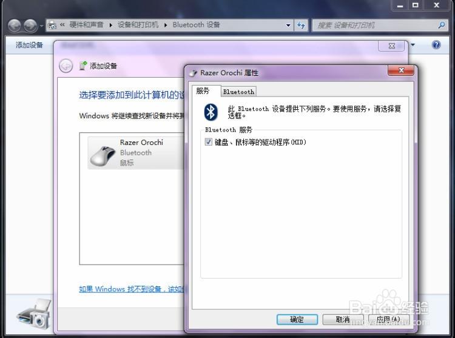Screen dimensions: 455x338
Task: Click 添加设备 in the command bar
Action: (29, 45)
